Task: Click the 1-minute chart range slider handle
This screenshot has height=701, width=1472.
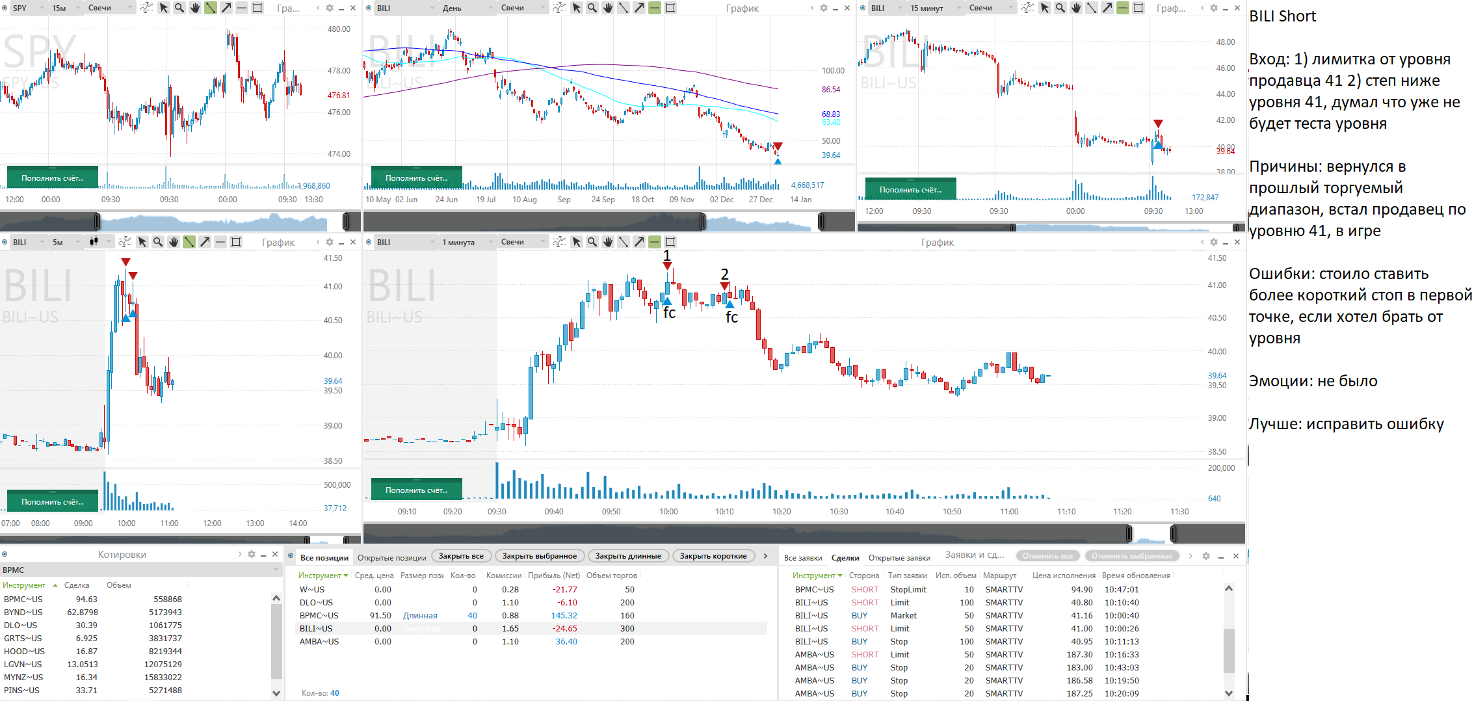Action: [1129, 534]
